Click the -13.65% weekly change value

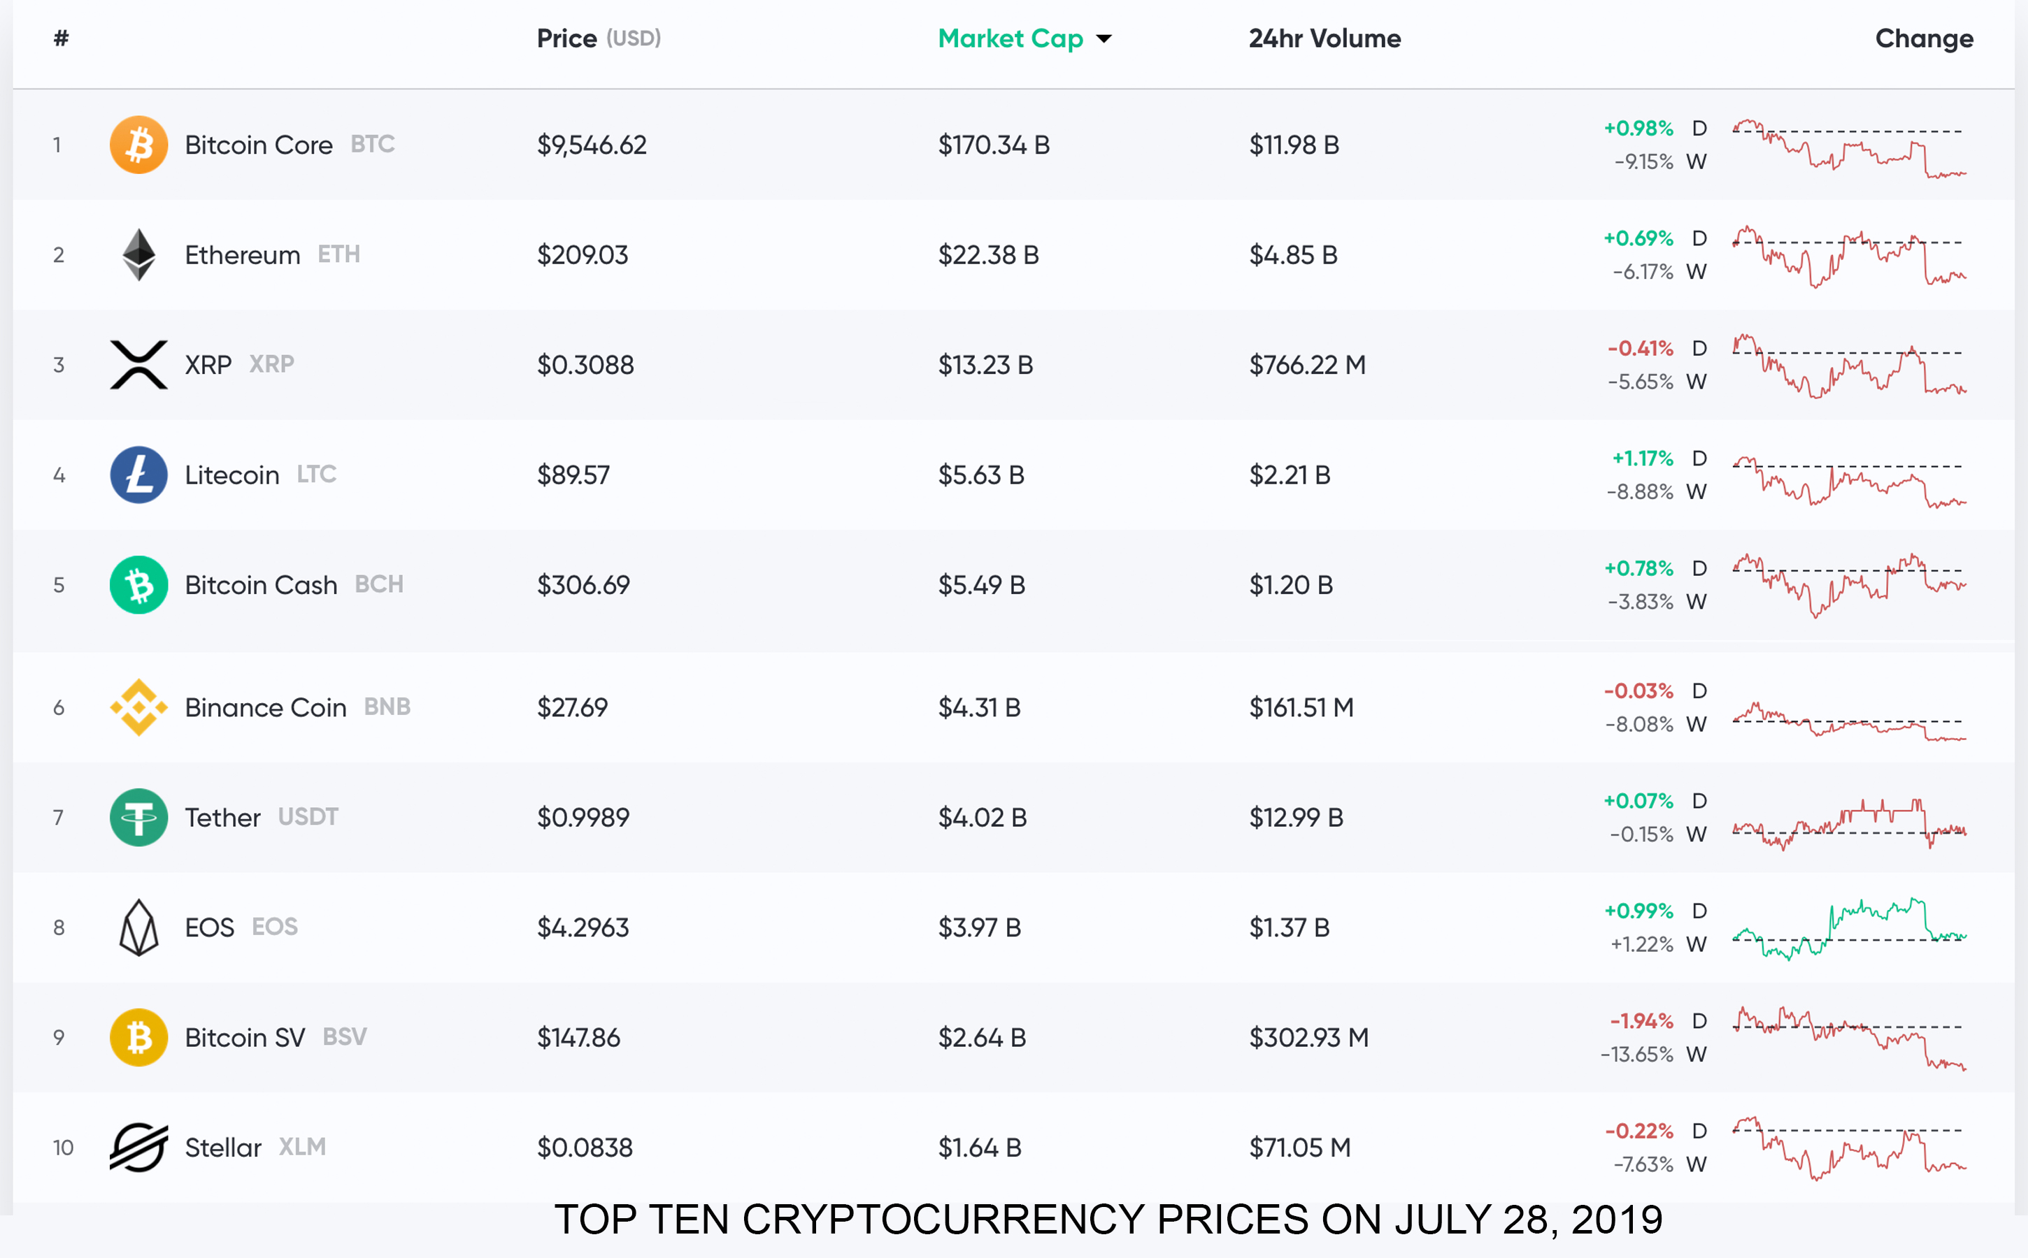[1636, 1054]
